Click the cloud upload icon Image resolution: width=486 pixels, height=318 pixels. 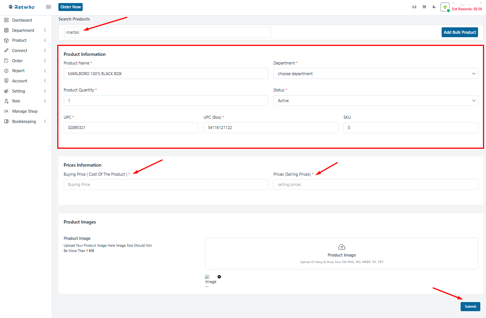pos(342,247)
